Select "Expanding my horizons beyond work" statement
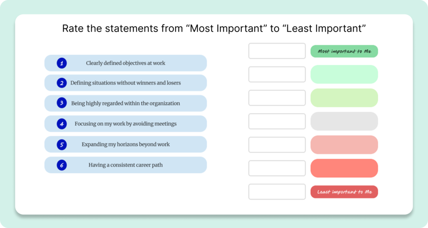This screenshot has width=428, height=228. 126,145
